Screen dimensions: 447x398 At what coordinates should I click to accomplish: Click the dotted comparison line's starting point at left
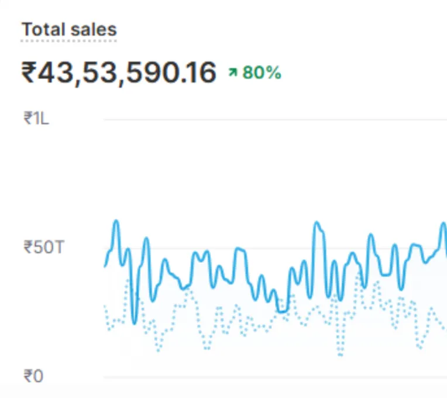(x=105, y=307)
